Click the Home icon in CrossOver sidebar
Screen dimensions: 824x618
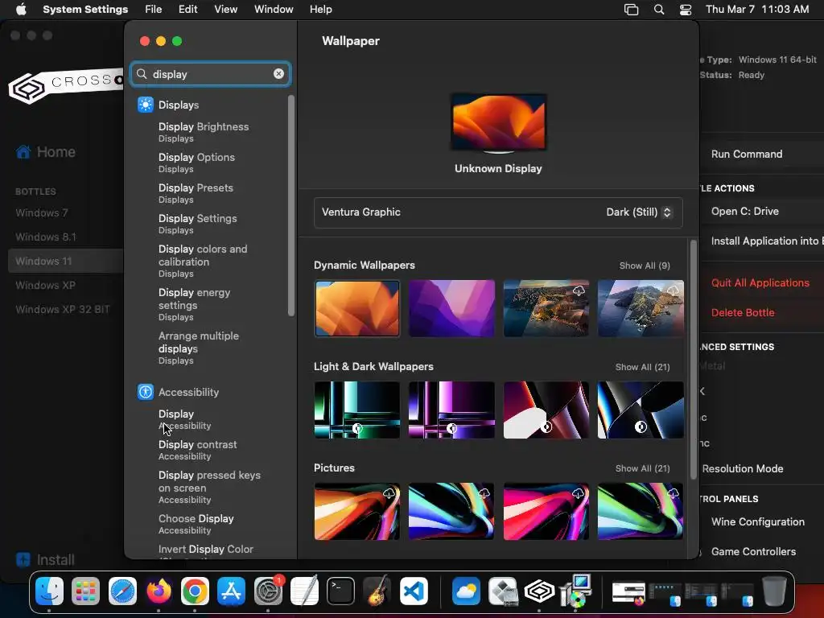(x=23, y=152)
